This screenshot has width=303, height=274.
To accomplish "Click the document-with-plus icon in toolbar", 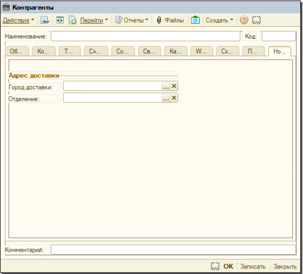I will (72, 20).
